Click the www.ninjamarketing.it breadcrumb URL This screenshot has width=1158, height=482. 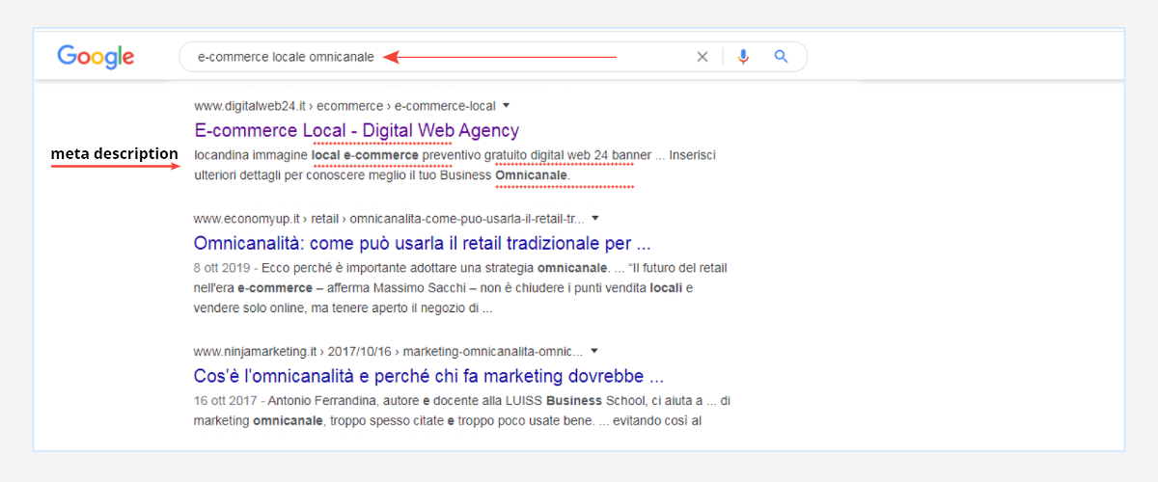point(388,350)
